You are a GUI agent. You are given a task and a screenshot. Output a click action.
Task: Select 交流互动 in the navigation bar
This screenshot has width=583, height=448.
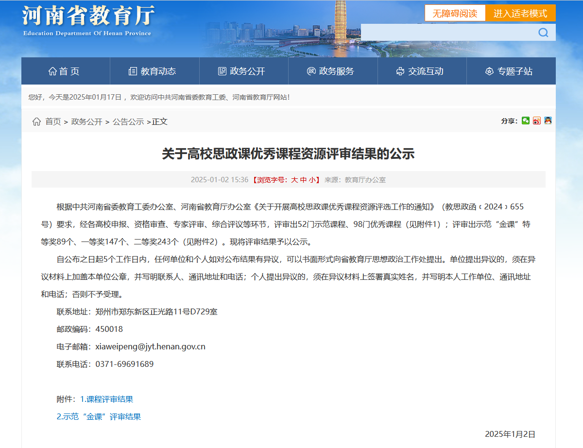(420, 71)
